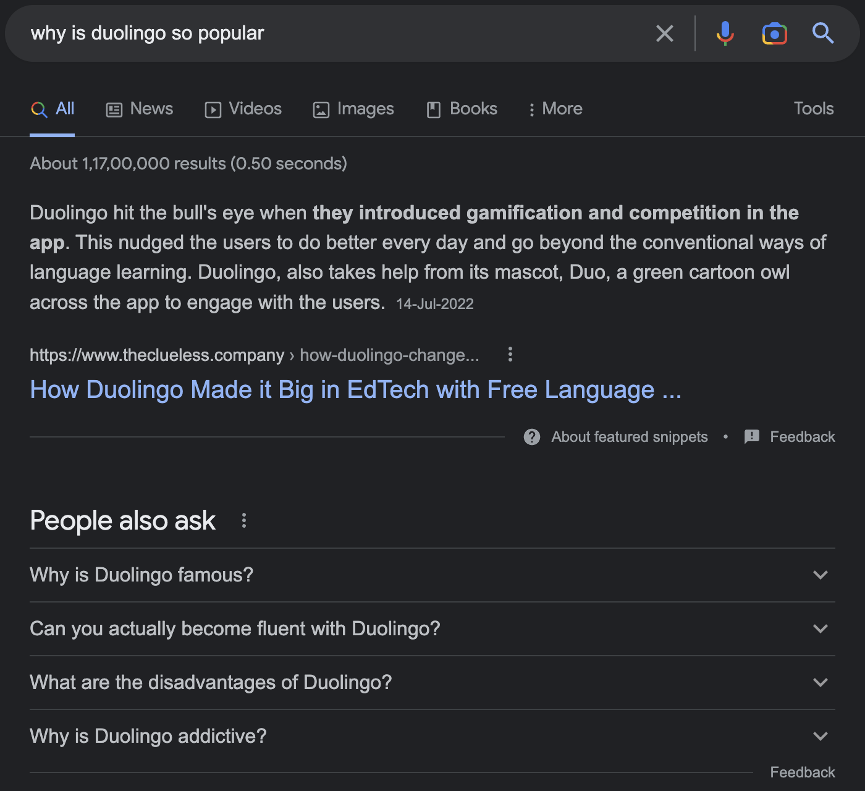Screen dimensions: 865x791
Task: Click the About featured snippets help icon
Action: (x=532, y=437)
